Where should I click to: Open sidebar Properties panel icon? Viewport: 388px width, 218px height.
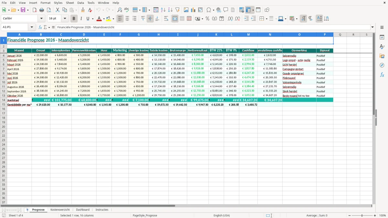pos(382,37)
